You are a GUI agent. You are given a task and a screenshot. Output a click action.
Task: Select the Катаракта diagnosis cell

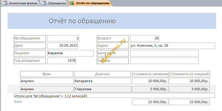[x=103, y=81]
